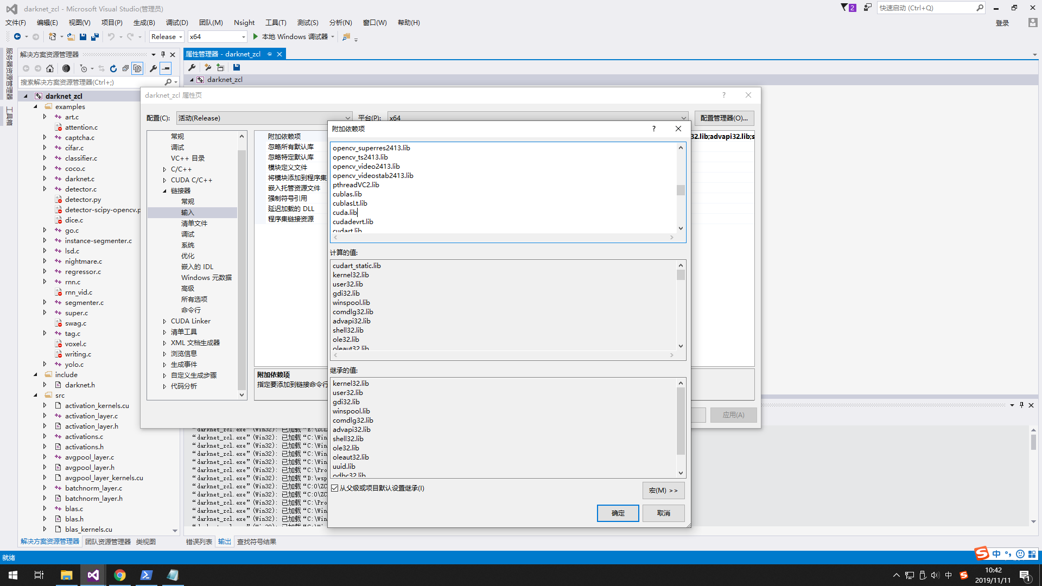Open File Explorer from the taskbar
This screenshot has width=1042, height=586.
66,575
